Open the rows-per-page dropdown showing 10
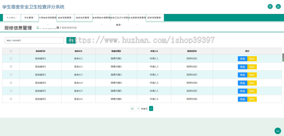This screenshot has width=284, height=136. coord(135,108)
